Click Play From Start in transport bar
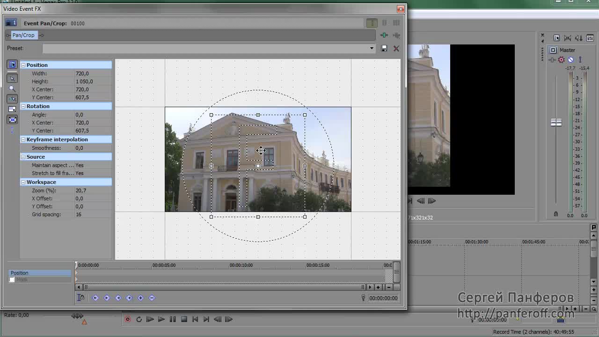The height and width of the screenshot is (337, 599). (x=150, y=319)
